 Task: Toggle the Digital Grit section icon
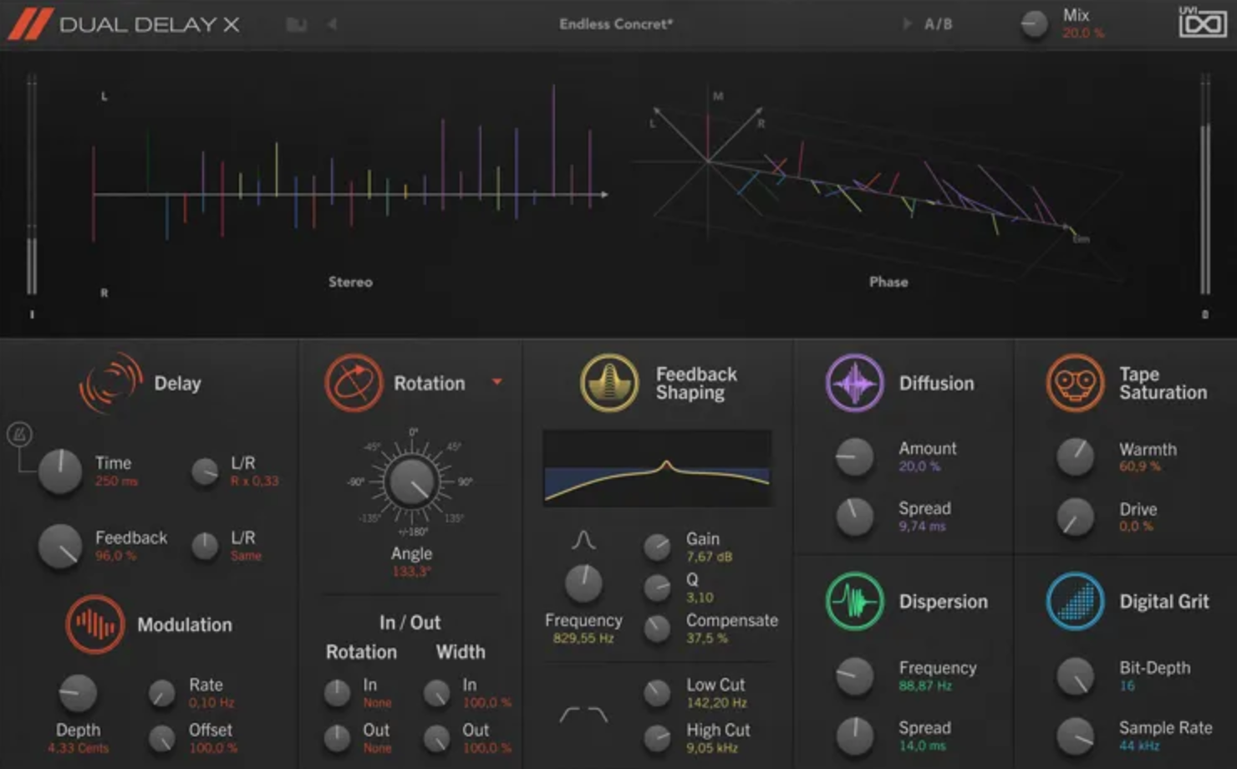(x=1075, y=601)
